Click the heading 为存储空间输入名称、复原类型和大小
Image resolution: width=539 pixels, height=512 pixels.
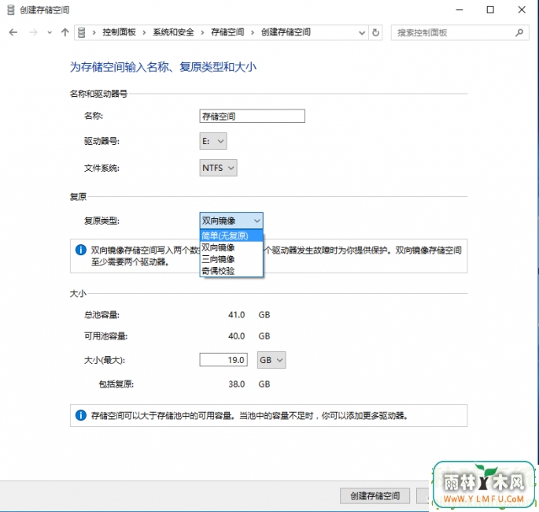coord(164,67)
